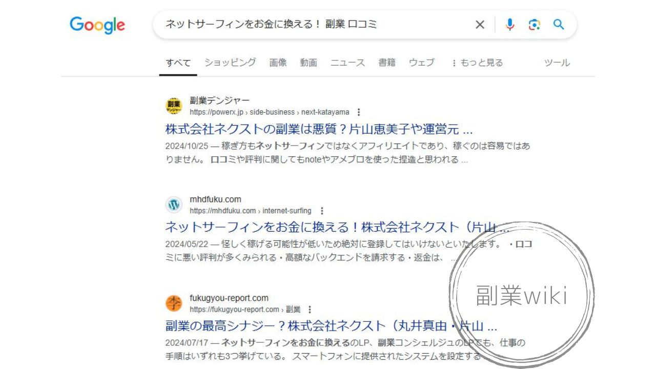656x369 pixels.
Task: Open 副業の最高シナジー result link
Action: tap(331, 326)
